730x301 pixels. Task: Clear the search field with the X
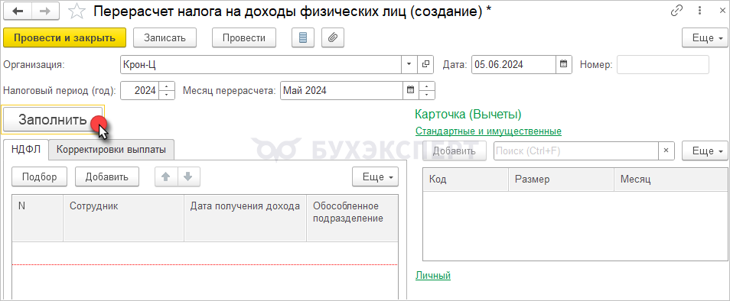[666, 150]
